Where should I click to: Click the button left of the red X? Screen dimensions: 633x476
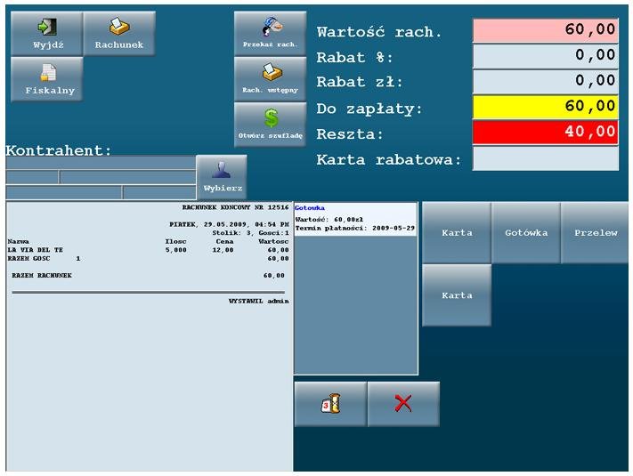pos(330,404)
